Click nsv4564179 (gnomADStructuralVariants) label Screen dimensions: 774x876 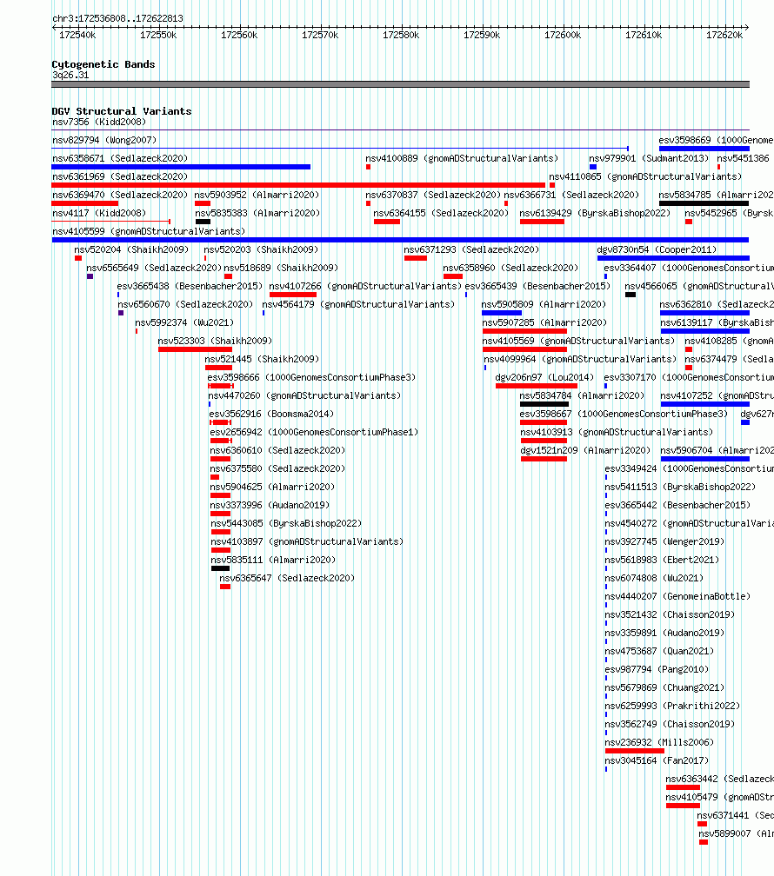point(358,304)
